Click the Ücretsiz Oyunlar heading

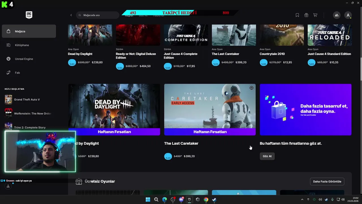(x=100, y=181)
